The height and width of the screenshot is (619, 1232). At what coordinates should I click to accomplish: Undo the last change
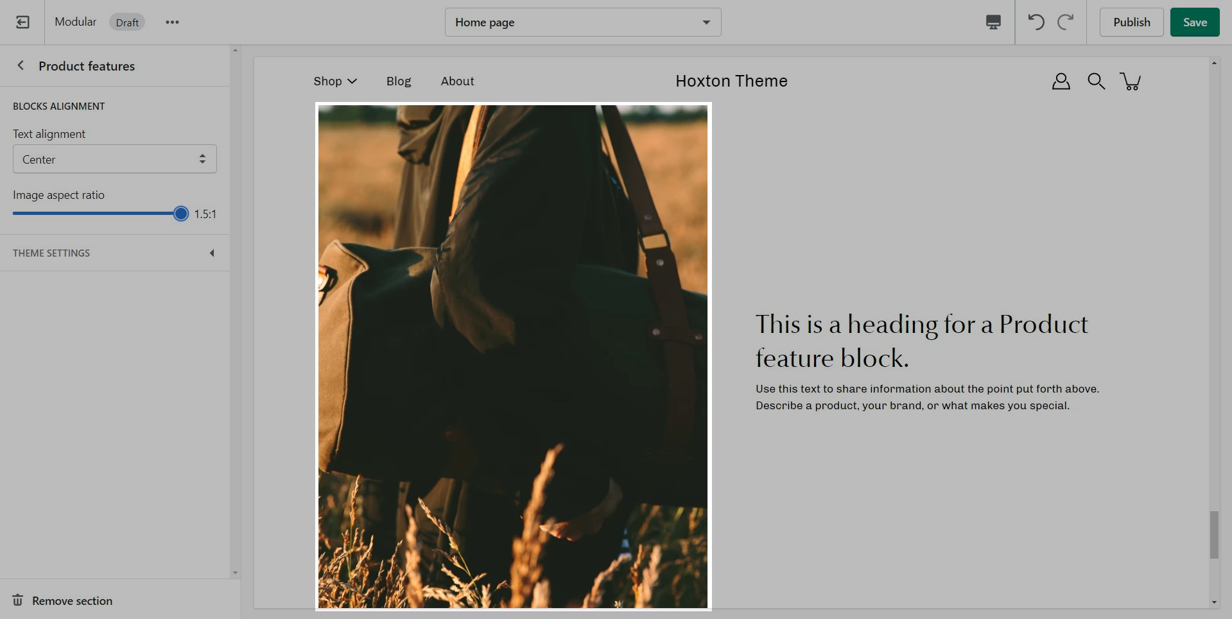click(1036, 22)
